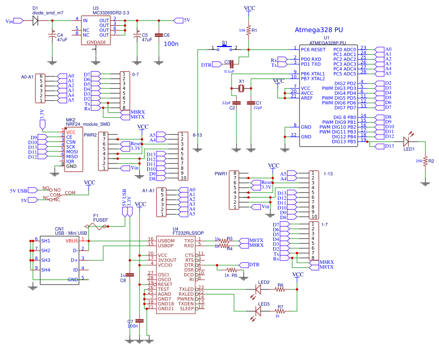Click the Vin port flag beside D1
Image resolution: width=439 pixels, height=348 pixels.
click(x=18, y=21)
